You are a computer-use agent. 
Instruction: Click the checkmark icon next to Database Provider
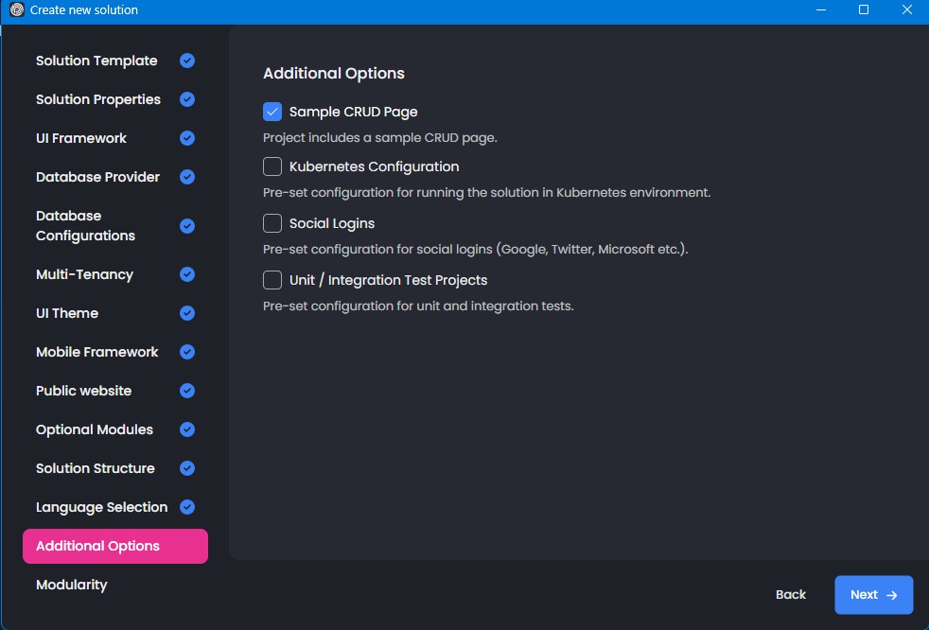(187, 177)
